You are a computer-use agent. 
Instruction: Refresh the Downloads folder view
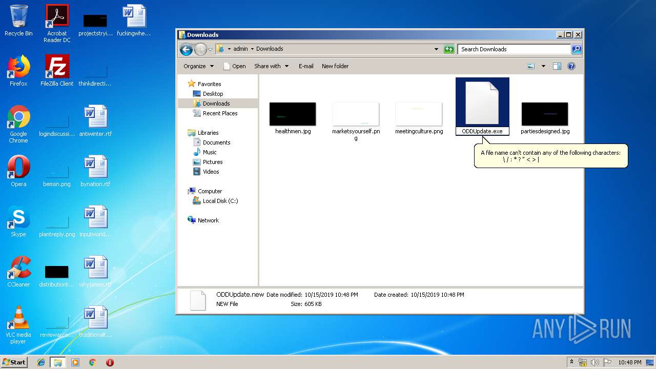(x=449, y=49)
